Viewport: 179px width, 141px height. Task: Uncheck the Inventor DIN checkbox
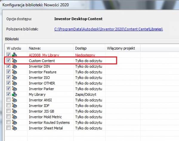pos(8,66)
